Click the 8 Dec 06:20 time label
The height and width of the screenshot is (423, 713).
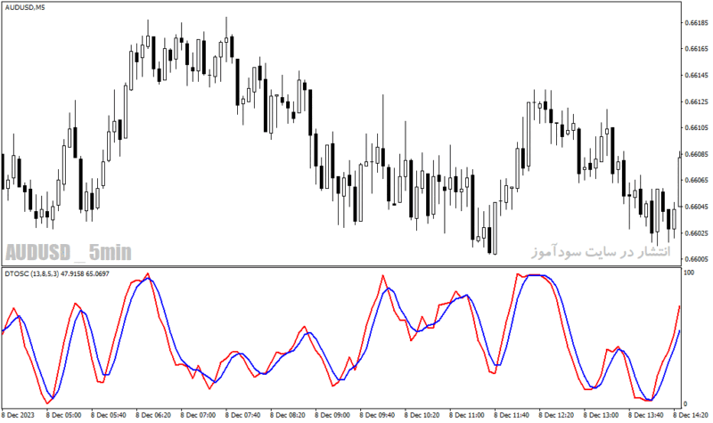coord(153,415)
